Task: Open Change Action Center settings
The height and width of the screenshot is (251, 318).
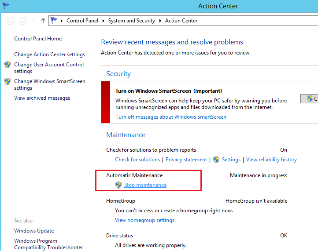Action: (49, 55)
